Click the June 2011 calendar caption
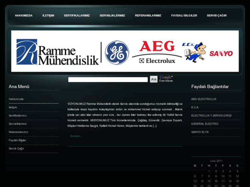 pyautogui.click(x=216, y=161)
